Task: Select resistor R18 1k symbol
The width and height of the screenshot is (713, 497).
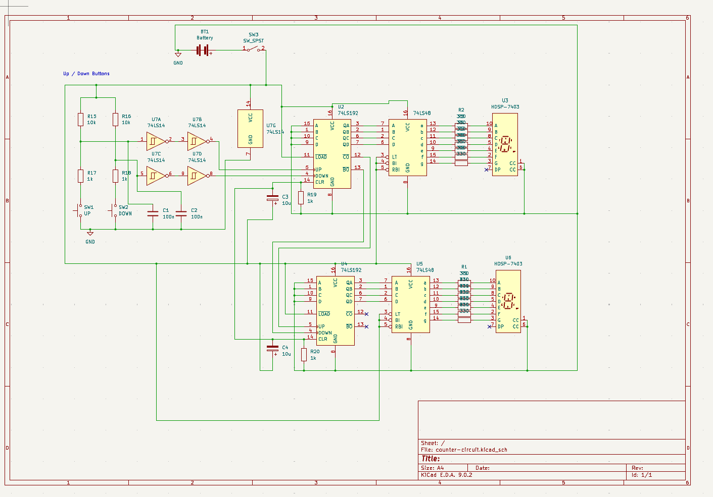Action: (115, 176)
